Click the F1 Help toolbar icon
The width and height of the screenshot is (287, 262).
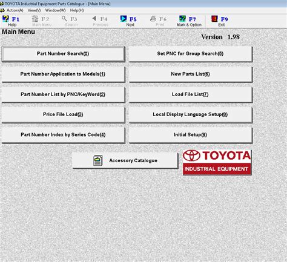(x=5, y=19)
